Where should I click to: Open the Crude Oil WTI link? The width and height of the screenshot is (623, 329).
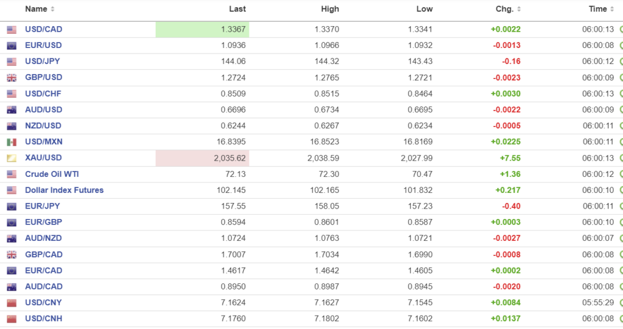pos(52,174)
